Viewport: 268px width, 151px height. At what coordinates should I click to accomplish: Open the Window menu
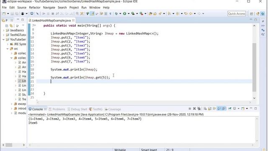pos(95,8)
